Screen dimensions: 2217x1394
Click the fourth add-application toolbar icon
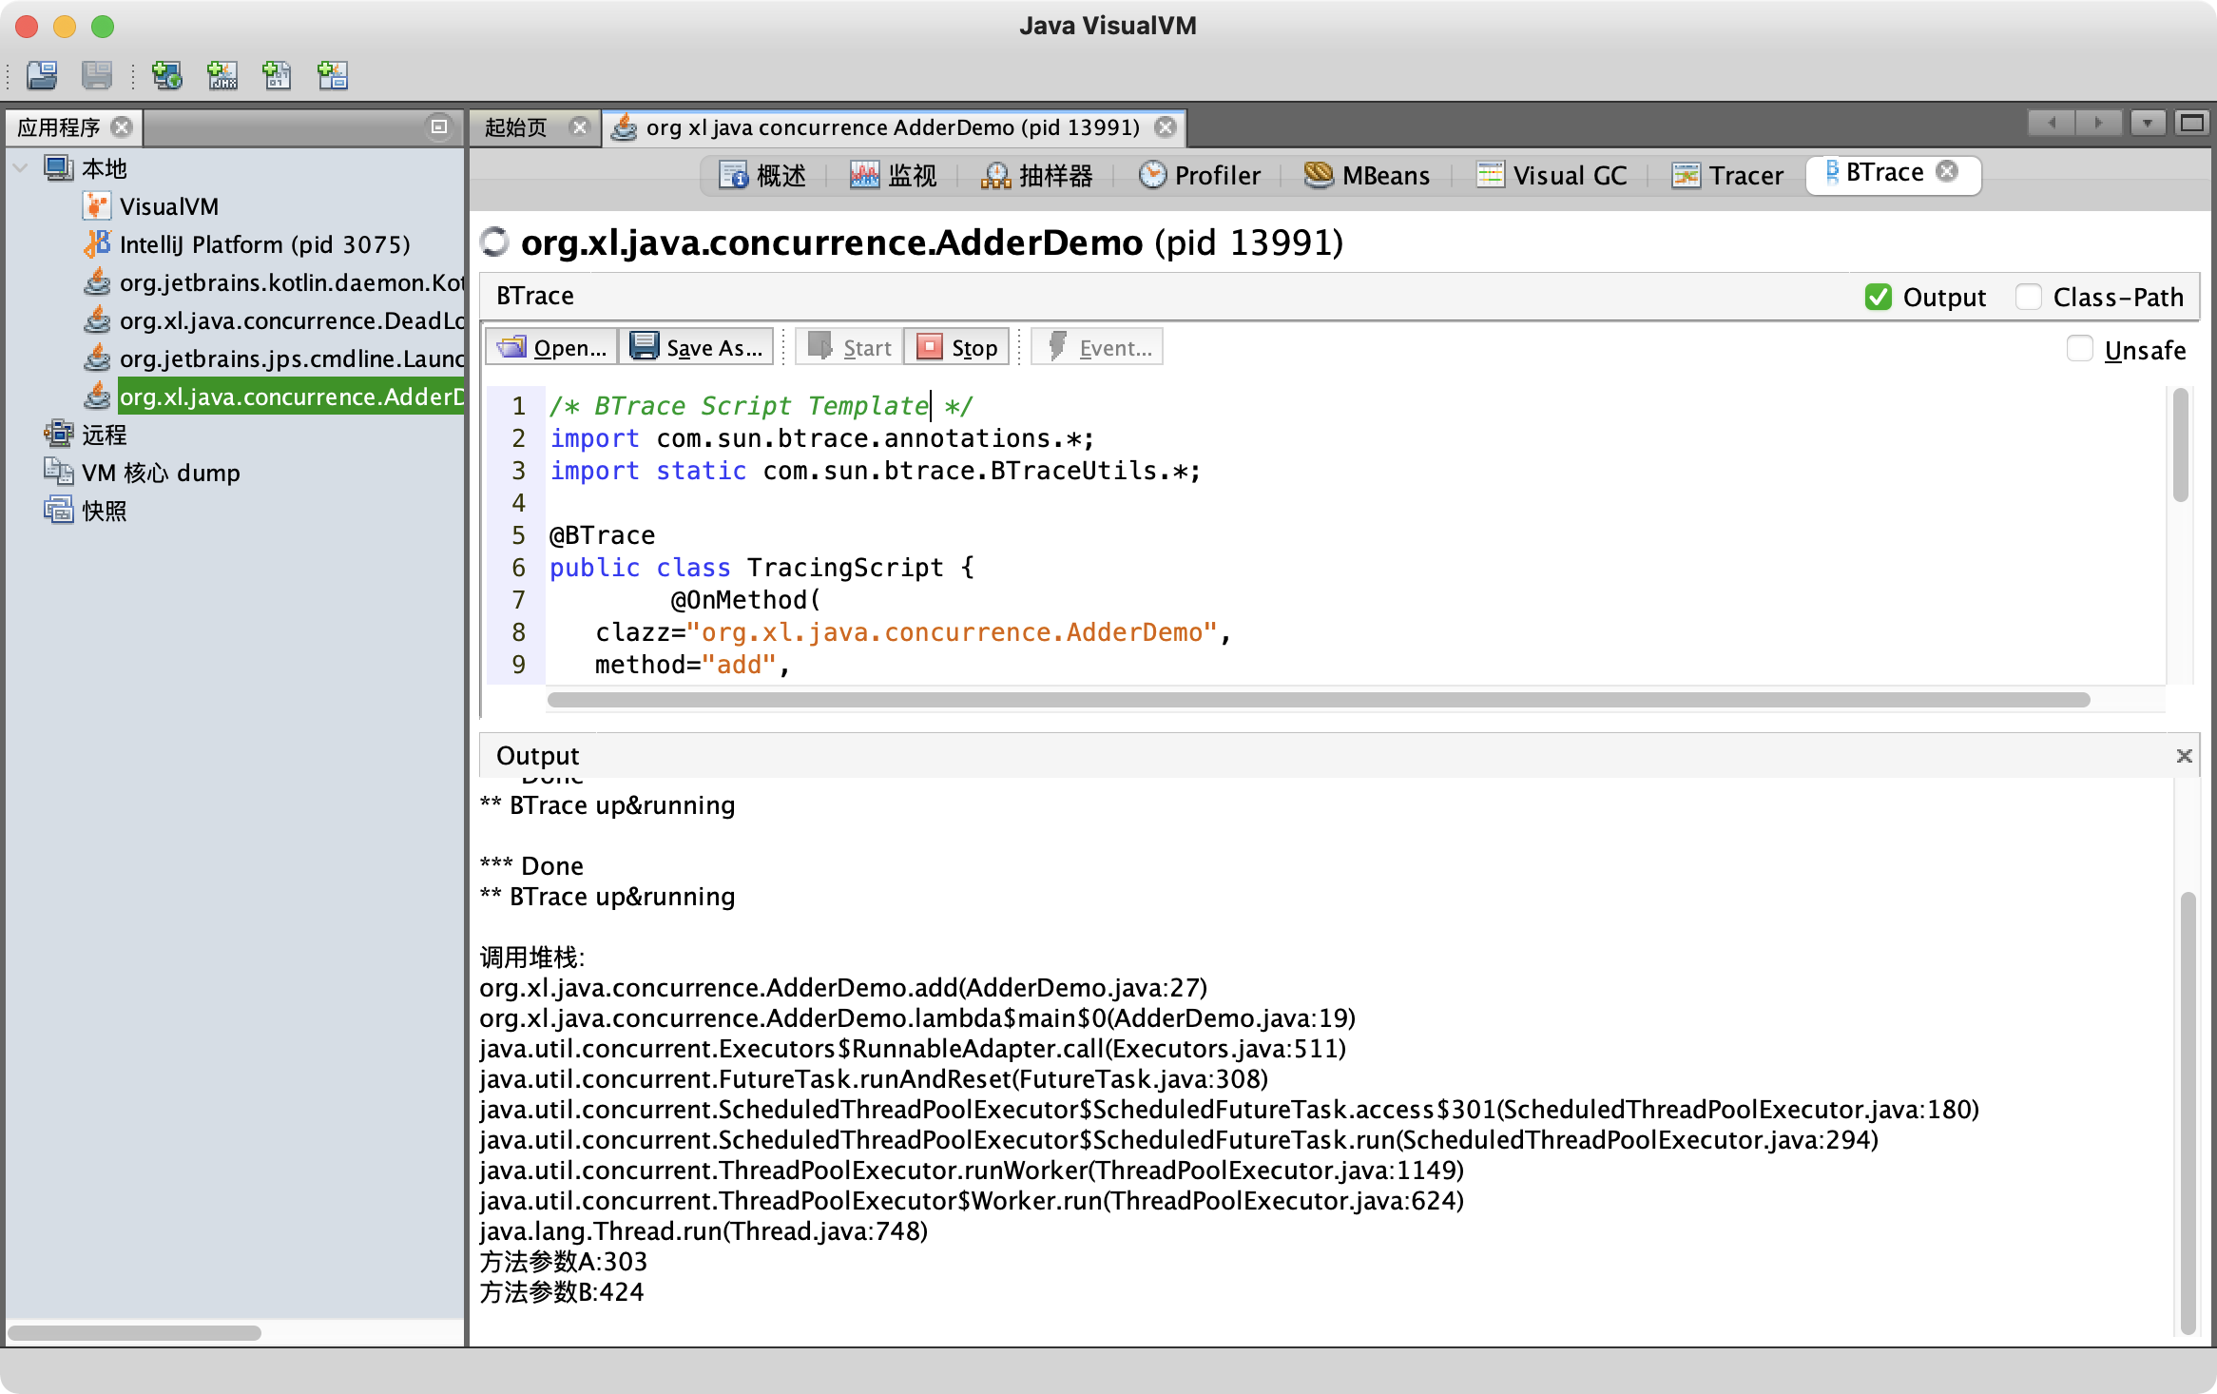(332, 74)
